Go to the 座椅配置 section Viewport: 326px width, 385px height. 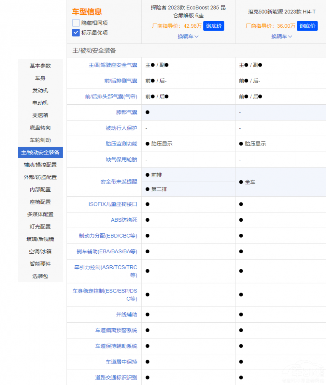pos(40,202)
